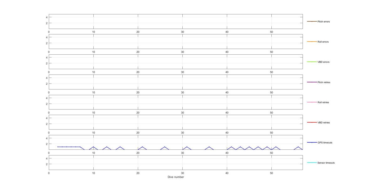
Task: Select the brown Pitch errors legend line
Action: point(312,22)
